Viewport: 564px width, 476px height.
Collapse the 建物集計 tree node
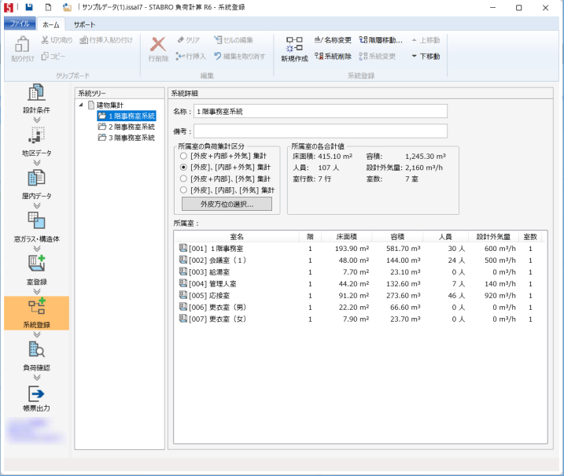coord(81,105)
